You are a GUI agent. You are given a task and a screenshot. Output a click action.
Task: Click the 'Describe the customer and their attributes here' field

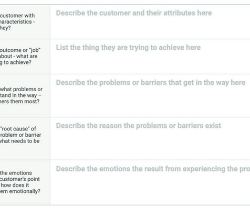pyautogui.click(x=150, y=22)
